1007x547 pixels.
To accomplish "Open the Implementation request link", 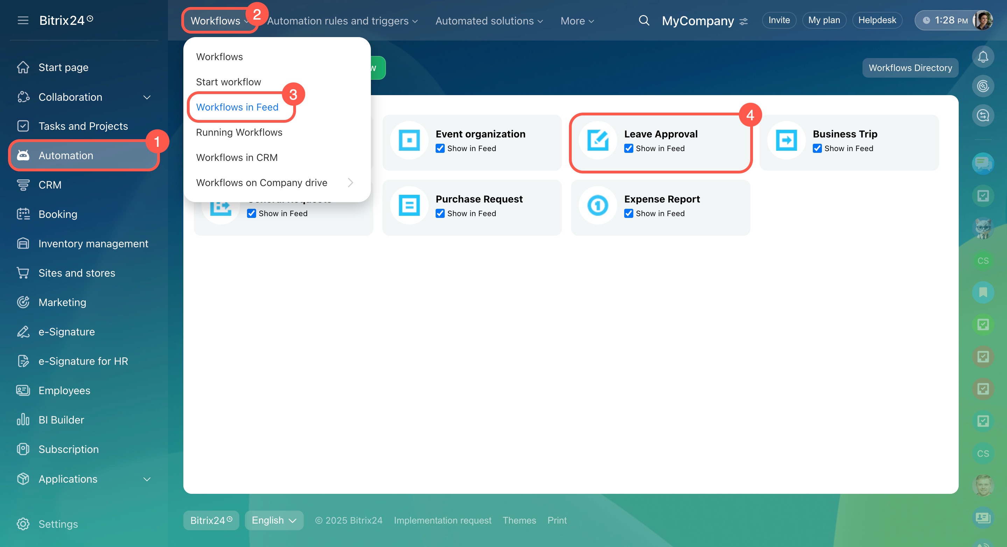I will pos(442,520).
